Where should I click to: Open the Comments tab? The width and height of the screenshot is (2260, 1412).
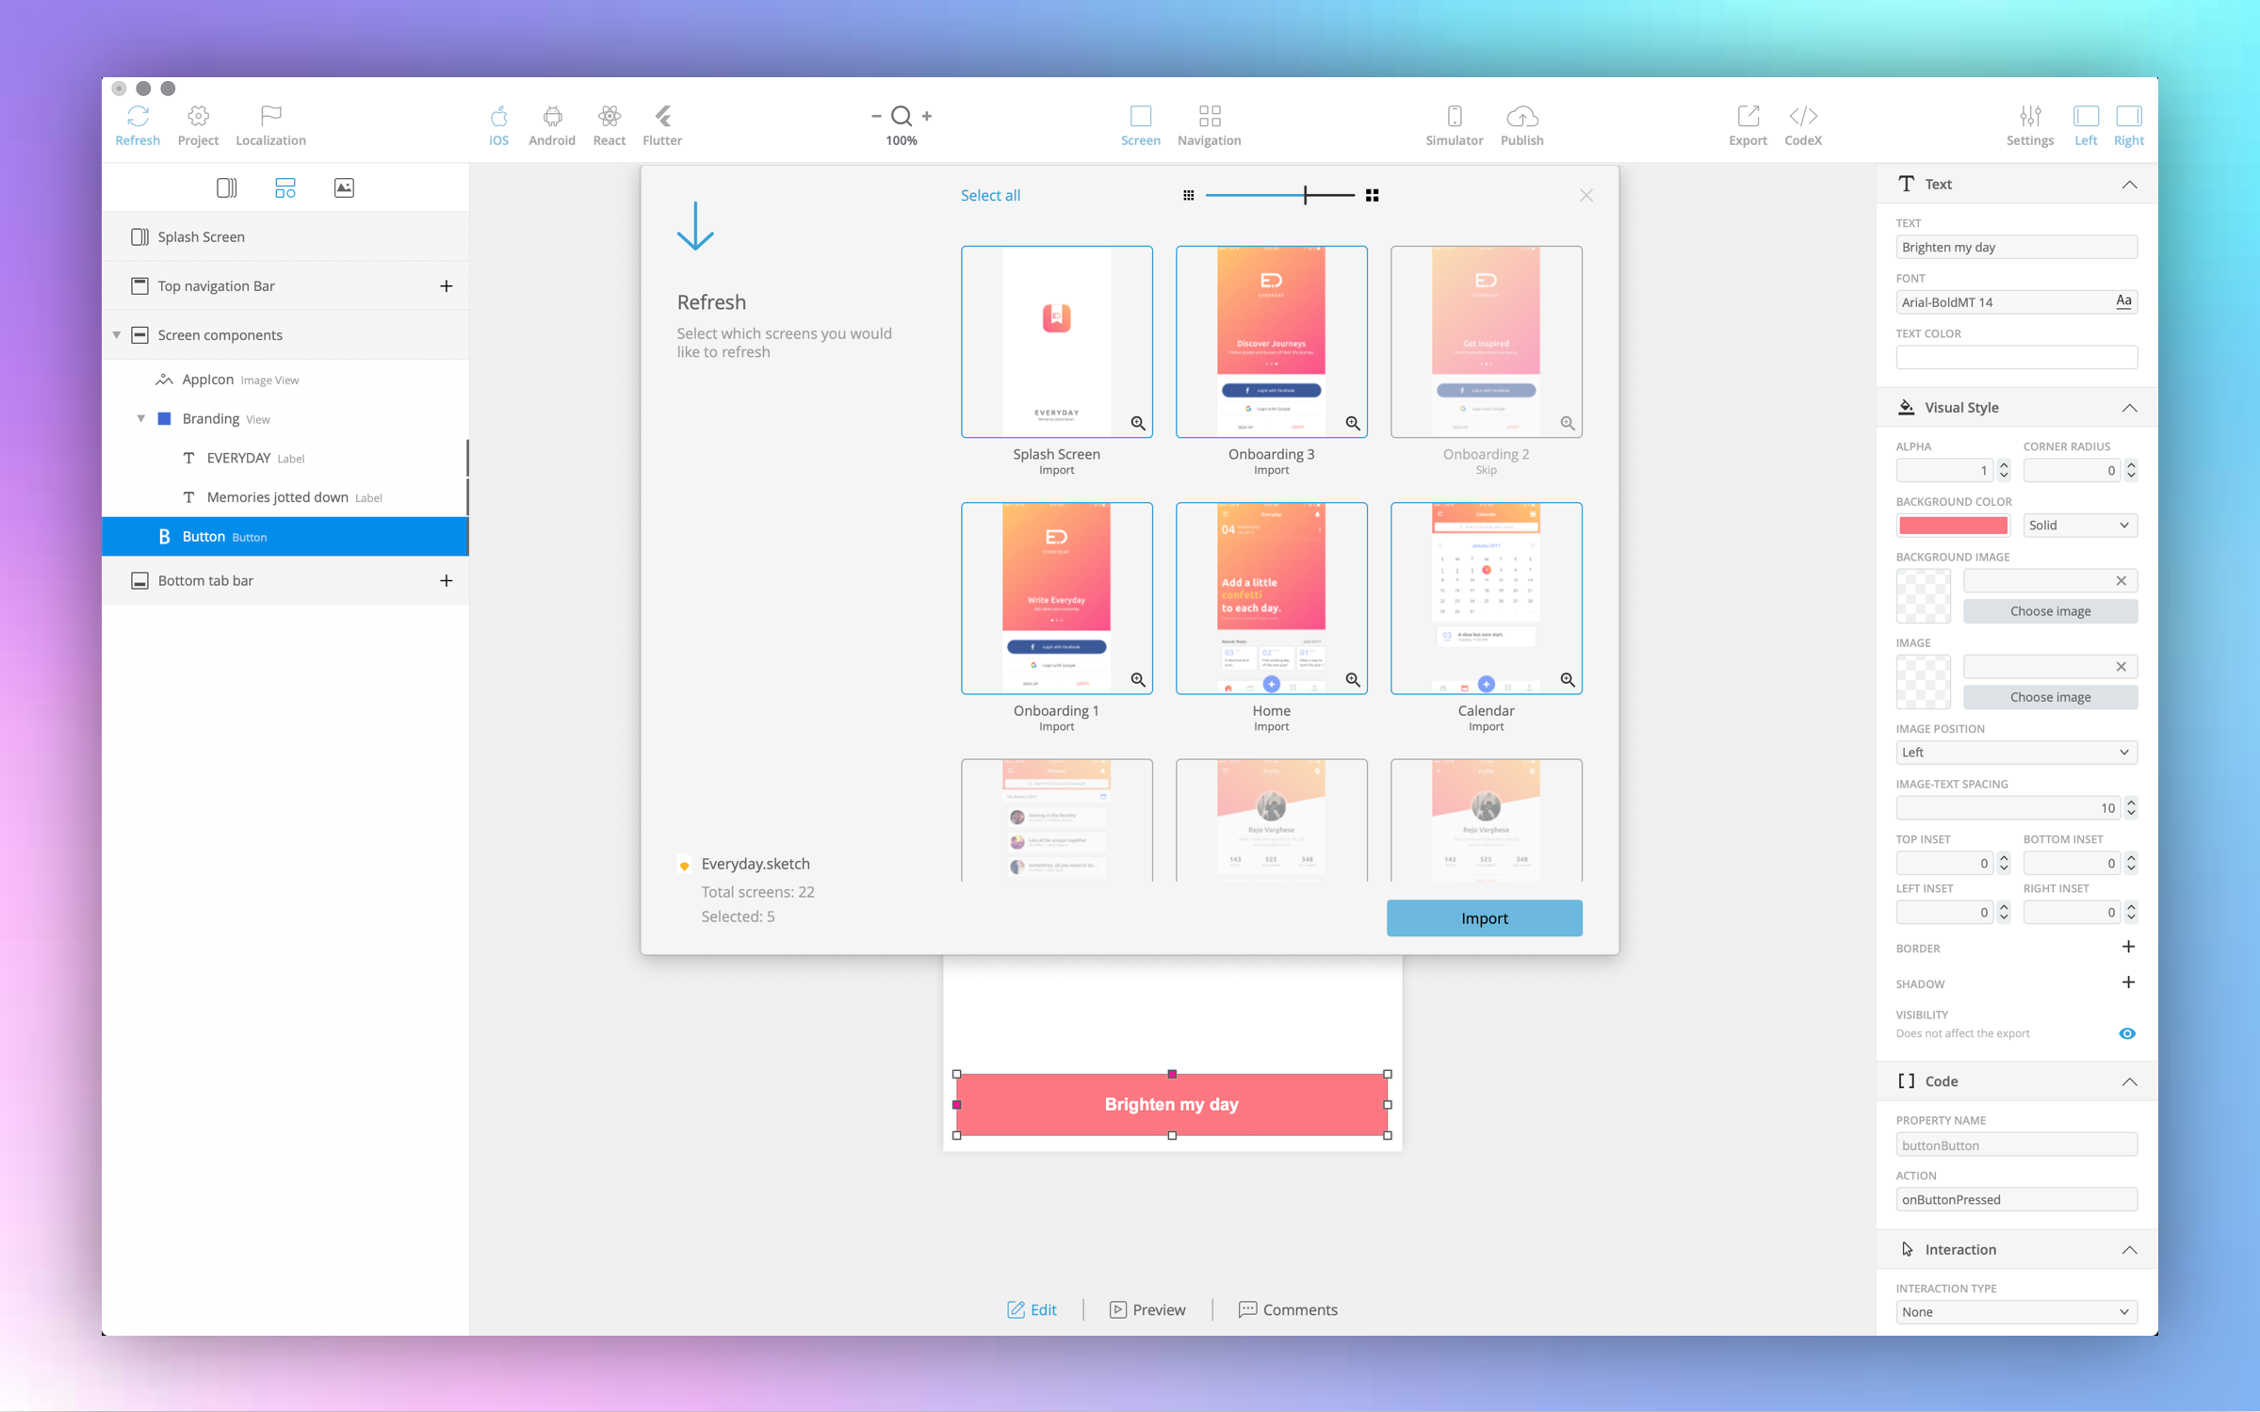pos(1288,1309)
